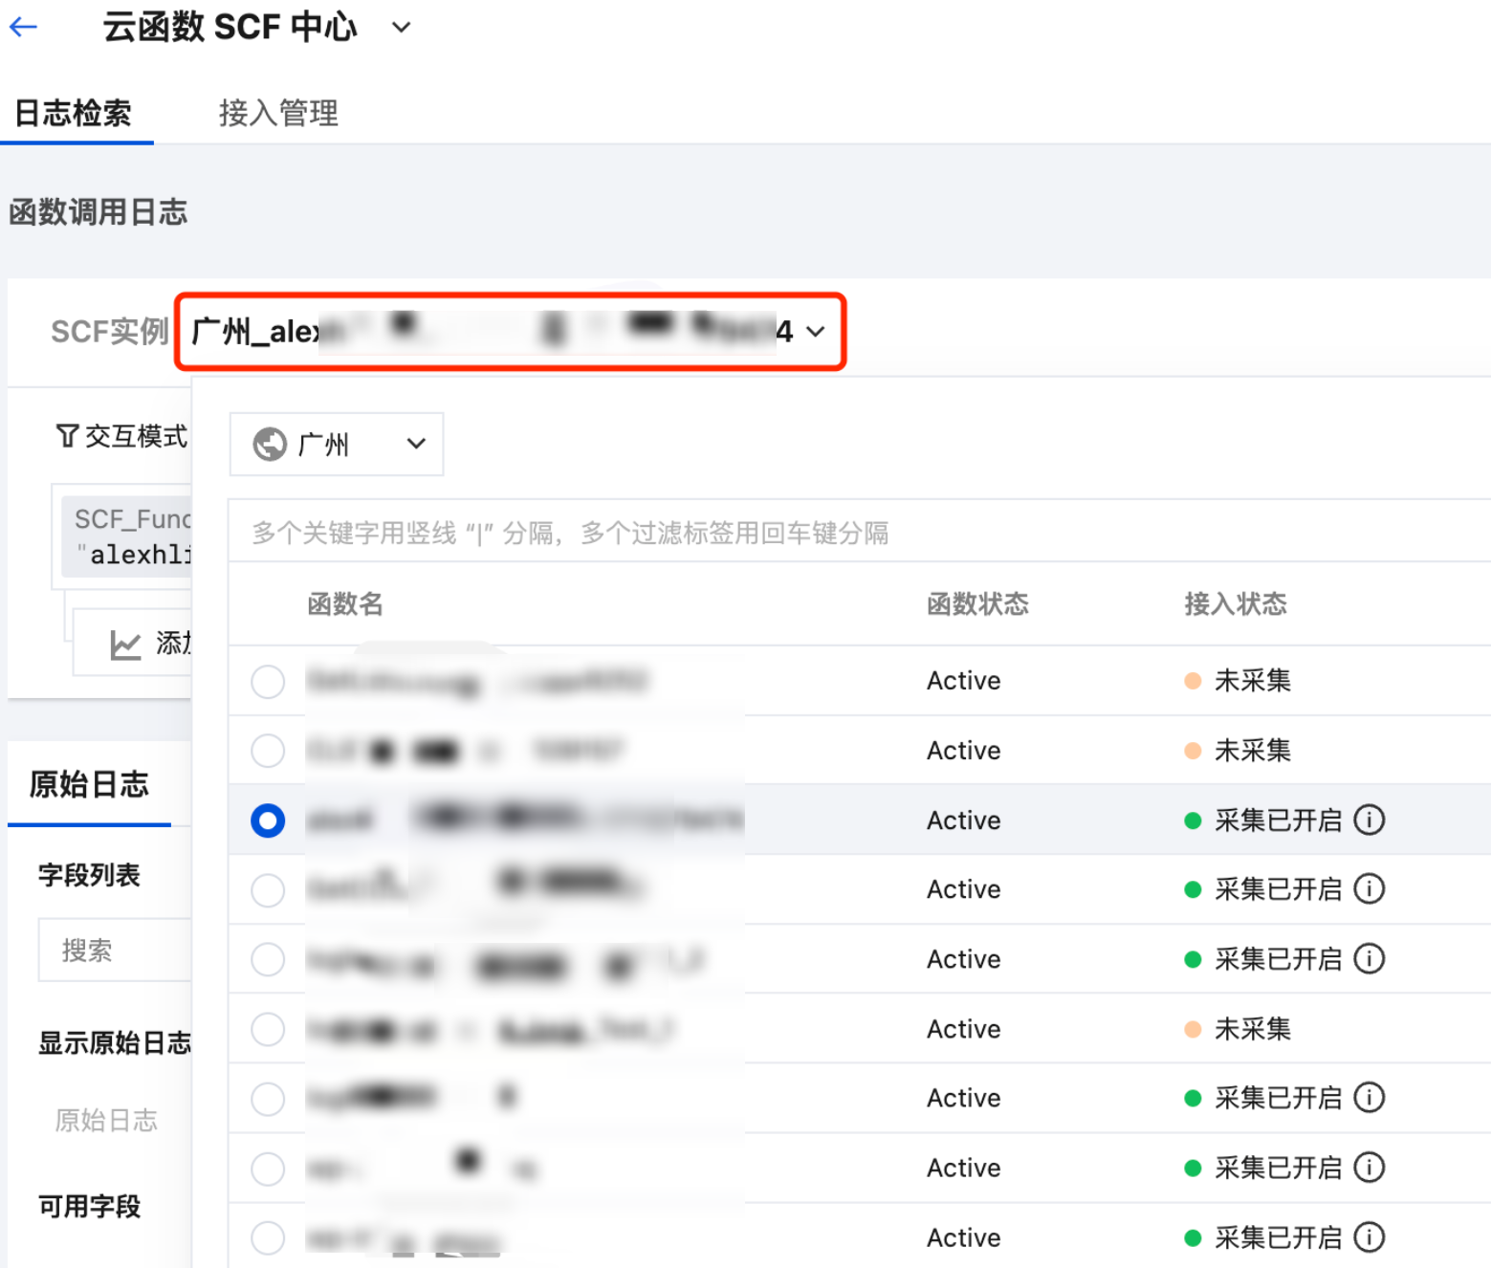This screenshot has width=1491, height=1268.
Task: Focus the keyword filter search box
Action: point(859,532)
